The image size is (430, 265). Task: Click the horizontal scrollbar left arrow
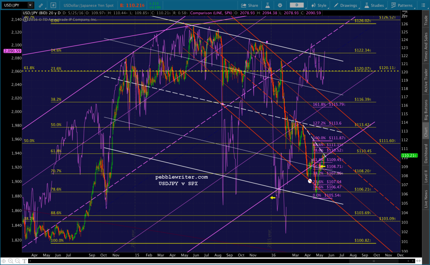[x=30, y=261]
